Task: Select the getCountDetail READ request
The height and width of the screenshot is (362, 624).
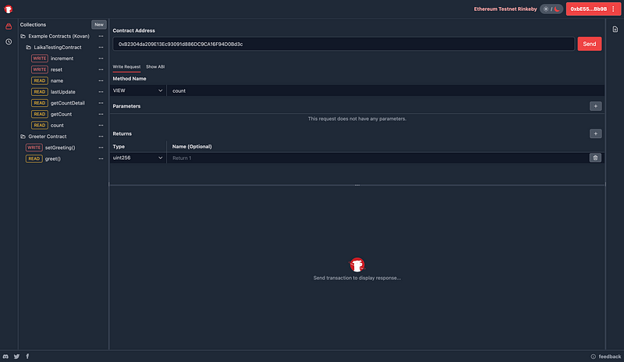Action: (67, 103)
